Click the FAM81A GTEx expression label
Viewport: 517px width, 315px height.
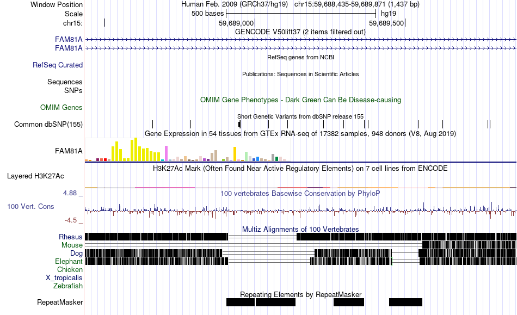pyautogui.click(x=69, y=151)
